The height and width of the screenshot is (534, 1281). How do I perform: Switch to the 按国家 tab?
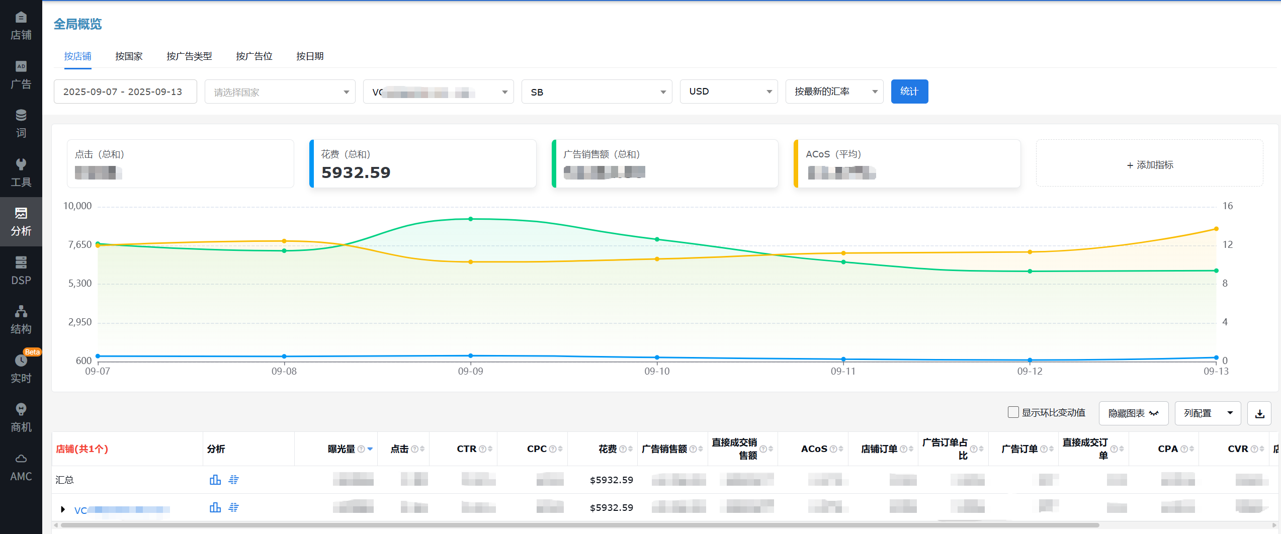pos(129,56)
